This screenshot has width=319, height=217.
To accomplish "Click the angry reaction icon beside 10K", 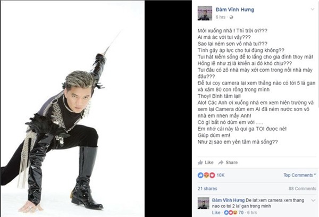I will [x=206, y=175].
